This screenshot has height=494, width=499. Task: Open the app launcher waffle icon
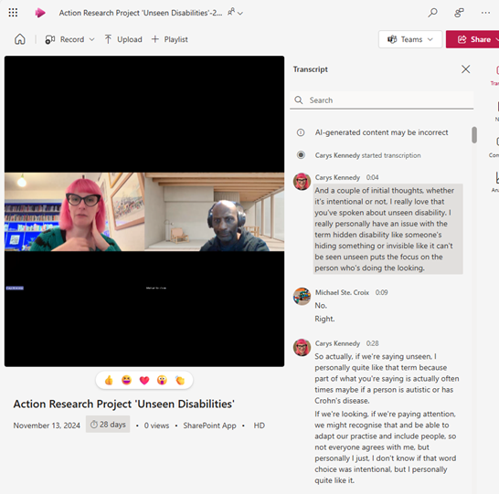pos(13,13)
